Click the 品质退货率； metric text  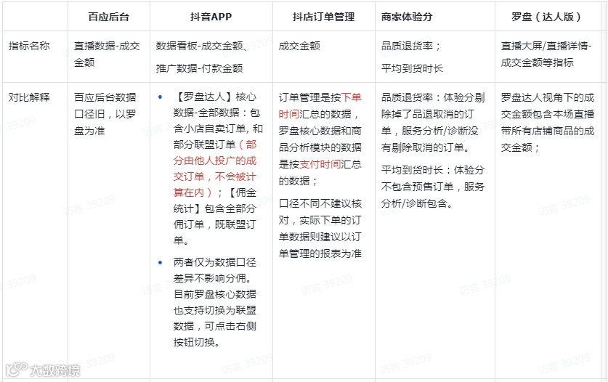point(411,46)
